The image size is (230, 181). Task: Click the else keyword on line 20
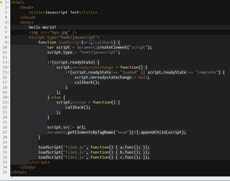coord(56,97)
